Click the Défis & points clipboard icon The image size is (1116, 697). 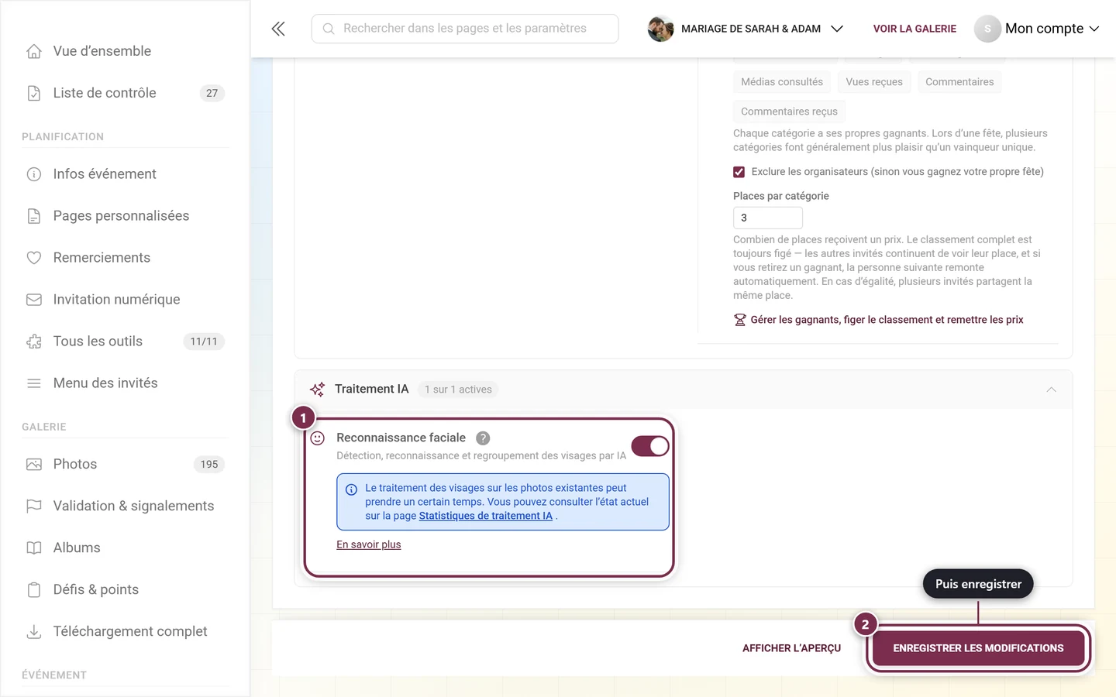coord(34,590)
